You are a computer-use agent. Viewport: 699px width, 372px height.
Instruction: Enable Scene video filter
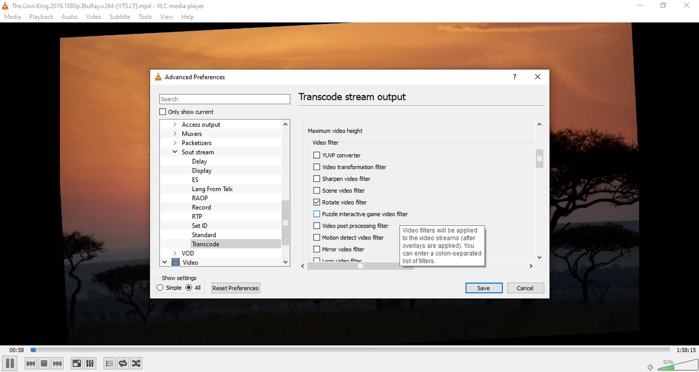point(317,190)
